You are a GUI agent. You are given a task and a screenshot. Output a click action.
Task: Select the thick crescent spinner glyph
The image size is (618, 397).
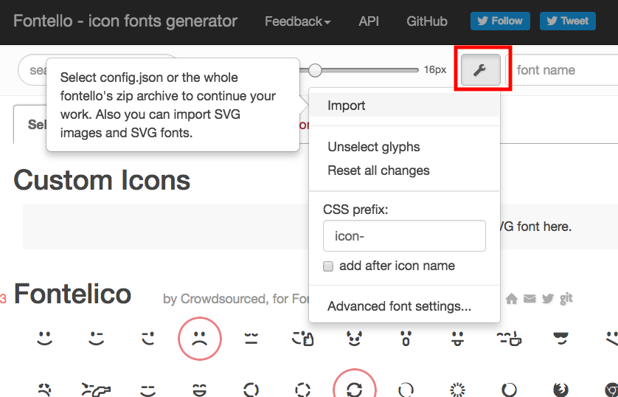pyautogui.click(x=509, y=390)
